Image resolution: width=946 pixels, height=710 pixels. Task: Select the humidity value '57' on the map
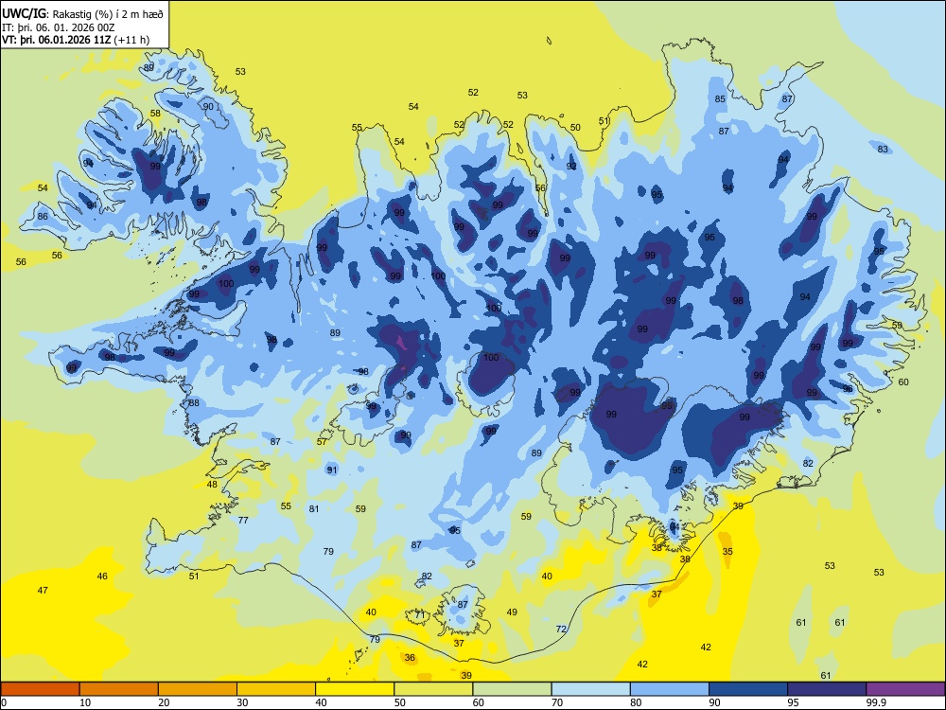(322, 441)
